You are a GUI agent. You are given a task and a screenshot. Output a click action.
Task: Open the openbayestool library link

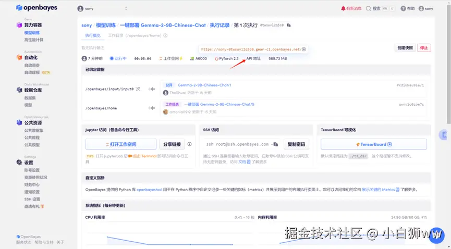click(149, 190)
